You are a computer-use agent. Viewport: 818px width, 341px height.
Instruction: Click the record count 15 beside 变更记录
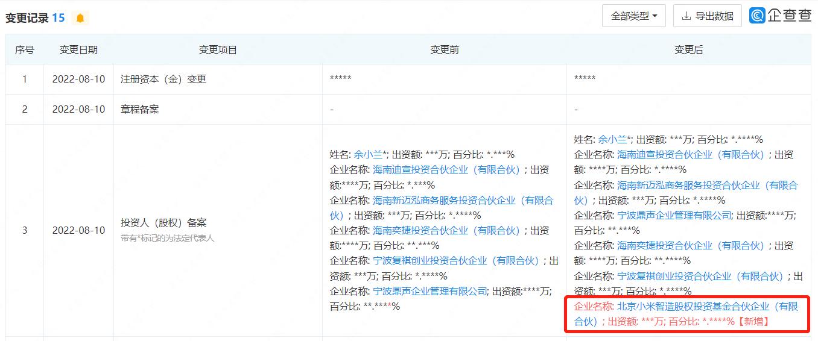coord(58,18)
